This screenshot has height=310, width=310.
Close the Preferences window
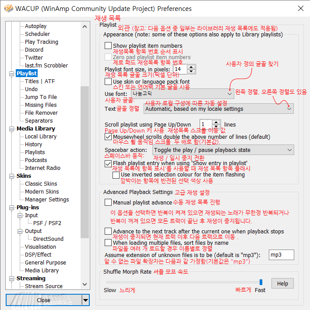tap(300, 8)
